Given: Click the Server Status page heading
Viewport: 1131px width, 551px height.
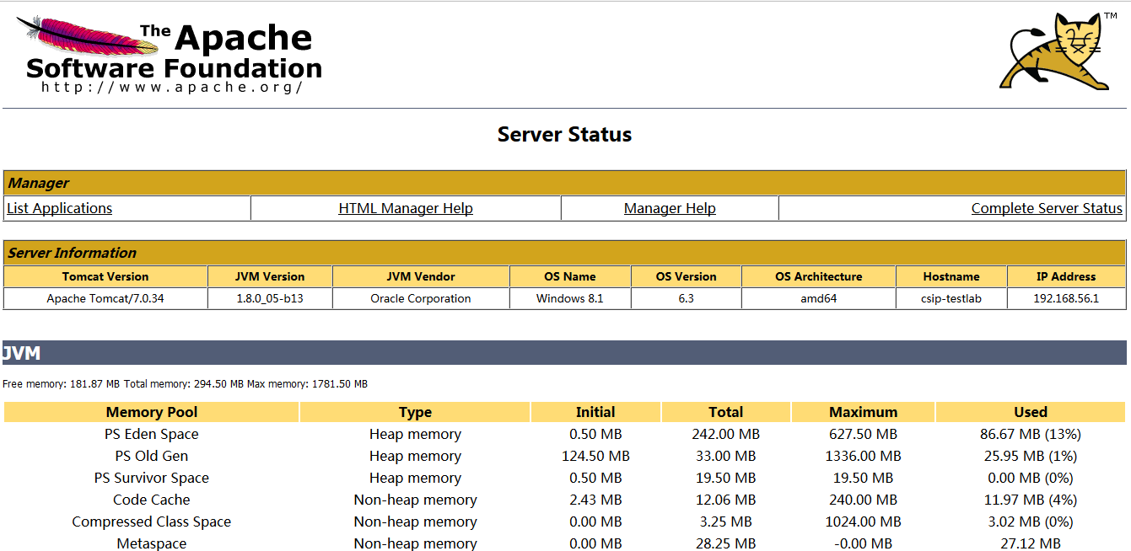Looking at the screenshot, I should (x=564, y=135).
